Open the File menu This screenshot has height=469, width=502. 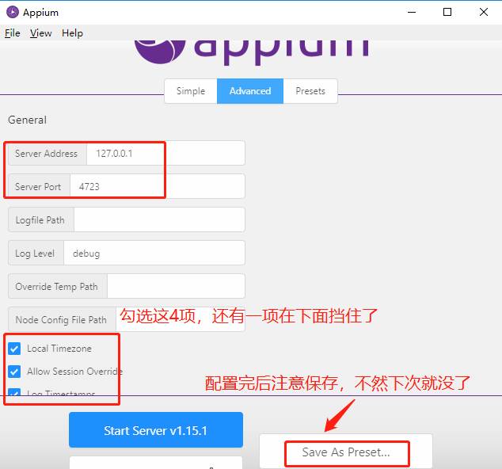(12, 33)
